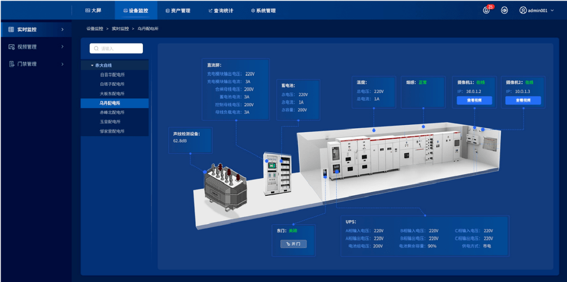Select 白音华配电所 in the tree
567x282 pixels.
[x=114, y=75]
